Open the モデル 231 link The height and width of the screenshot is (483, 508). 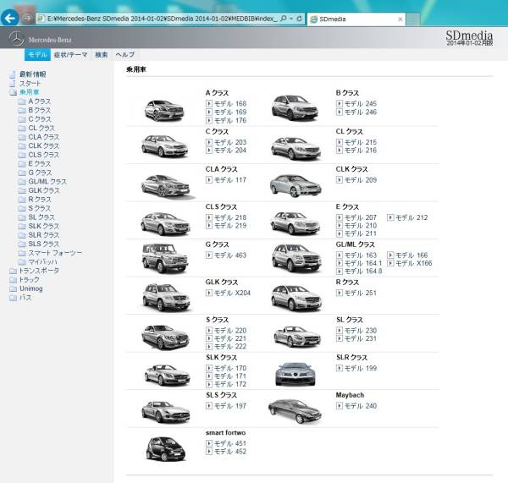tap(361, 338)
